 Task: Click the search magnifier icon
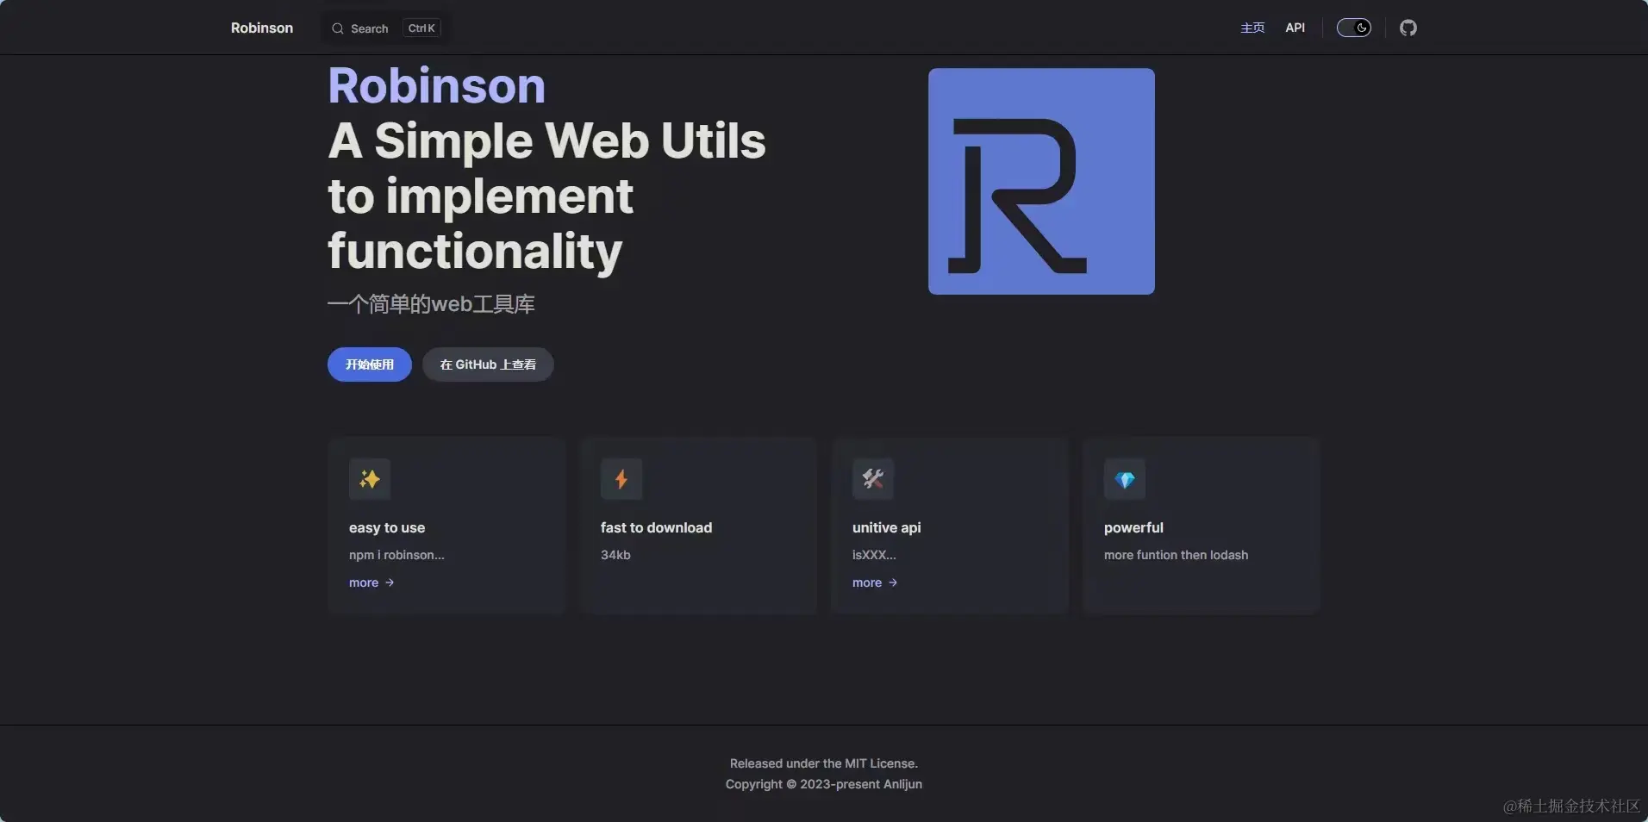[338, 28]
